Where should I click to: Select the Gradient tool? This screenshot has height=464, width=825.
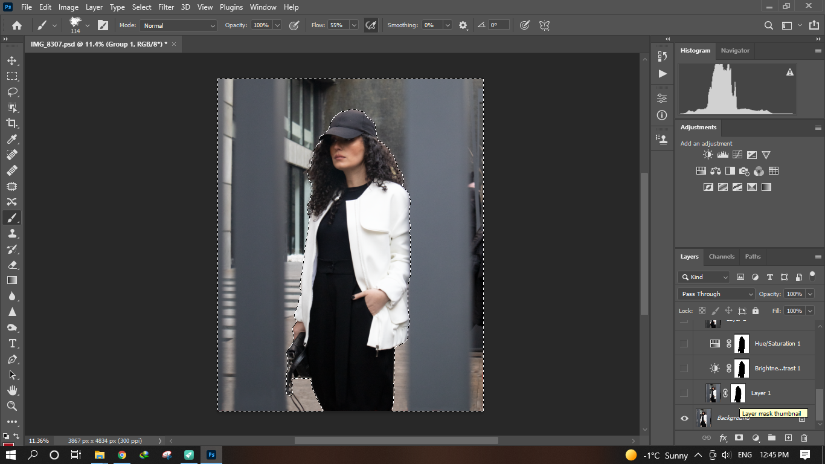pyautogui.click(x=12, y=280)
